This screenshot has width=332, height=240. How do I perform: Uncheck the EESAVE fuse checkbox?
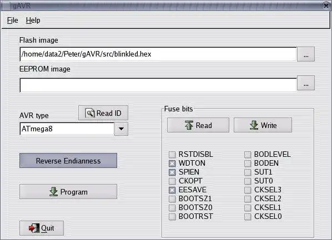click(172, 190)
